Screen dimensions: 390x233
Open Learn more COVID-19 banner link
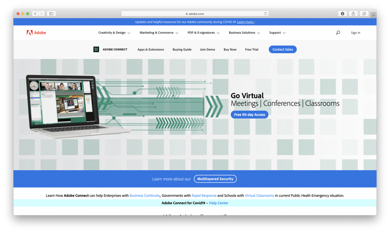point(246,22)
